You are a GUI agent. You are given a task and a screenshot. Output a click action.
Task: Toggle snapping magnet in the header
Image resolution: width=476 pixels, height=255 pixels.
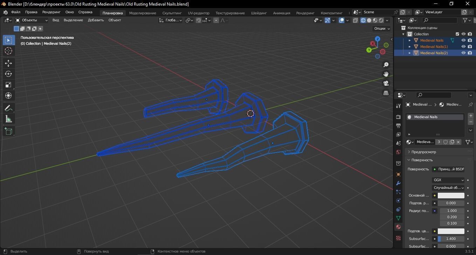coord(199,20)
